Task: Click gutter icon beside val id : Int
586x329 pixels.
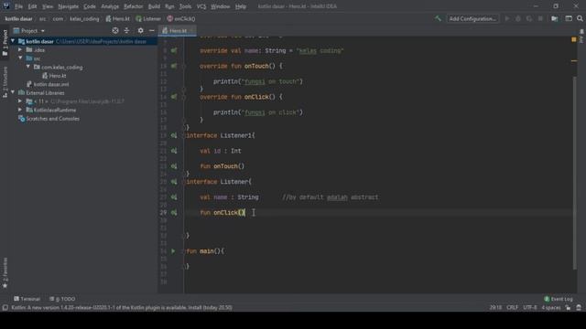Action: click(174, 151)
